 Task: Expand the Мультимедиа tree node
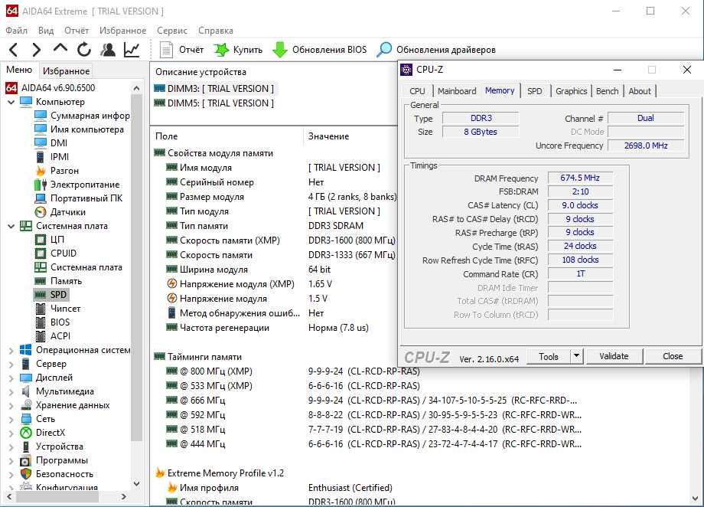(x=11, y=391)
